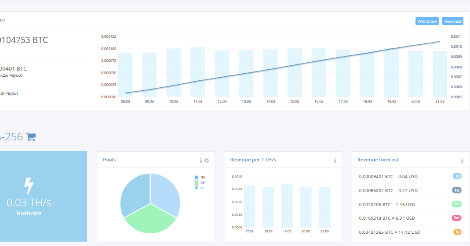This screenshot has height=246, width=470.
Task: Click the 19.03 bar in revenue chart
Action: pyautogui.click(x=287, y=206)
